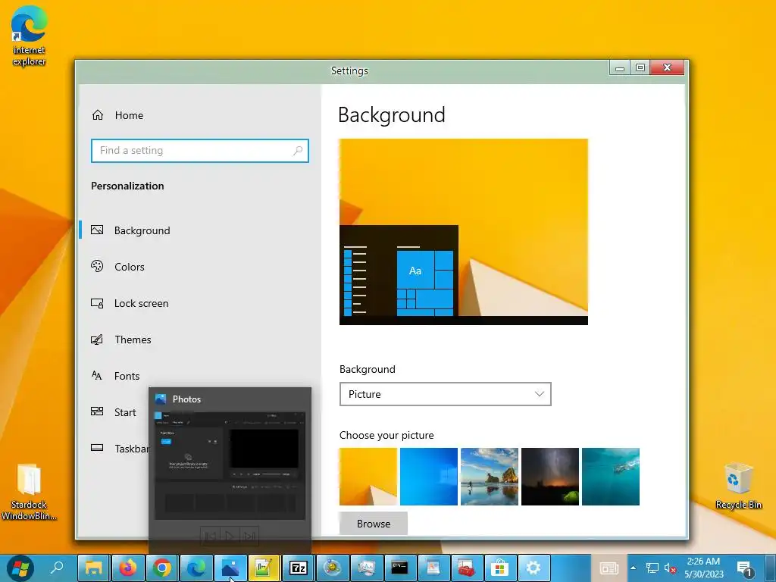Click the Settings gear taskbar icon
The width and height of the screenshot is (776, 582).
click(533, 568)
